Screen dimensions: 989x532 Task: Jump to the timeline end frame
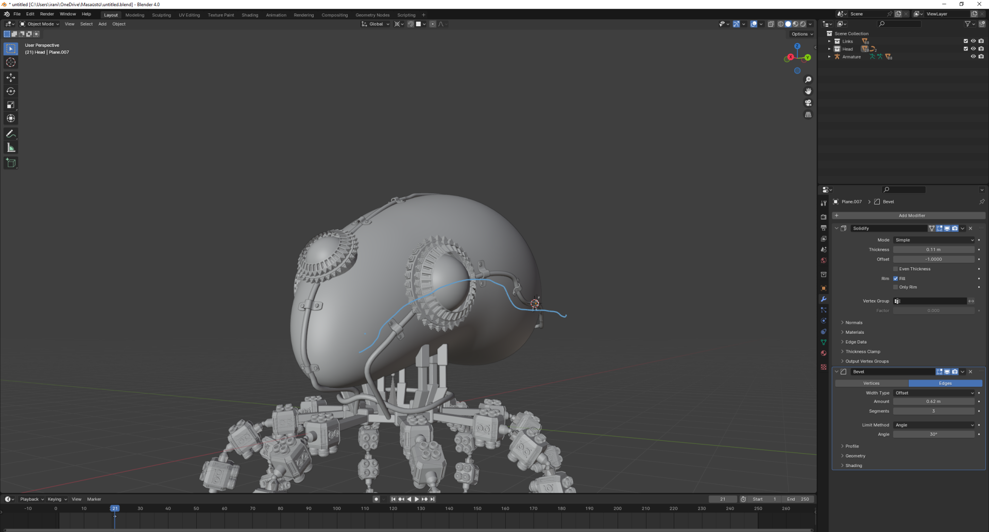tap(433, 499)
